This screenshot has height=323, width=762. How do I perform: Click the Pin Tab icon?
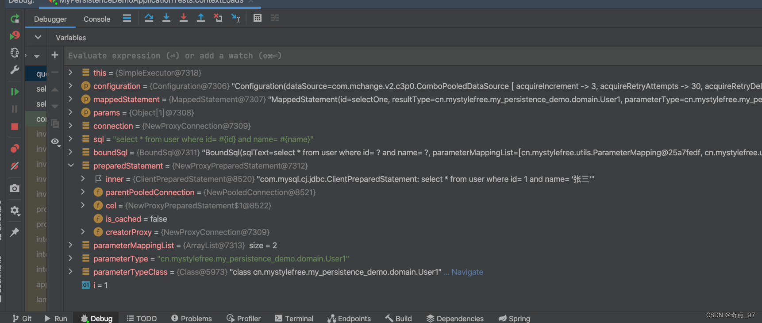point(15,232)
